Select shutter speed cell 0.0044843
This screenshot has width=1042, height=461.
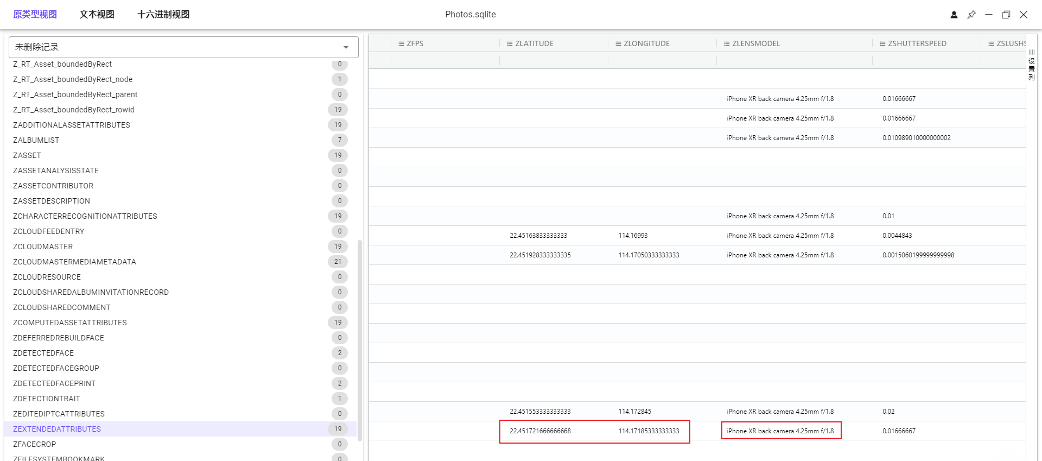(x=897, y=236)
